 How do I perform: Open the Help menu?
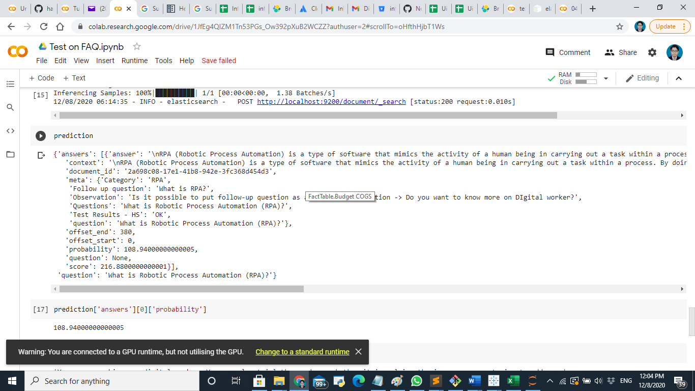click(x=187, y=61)
